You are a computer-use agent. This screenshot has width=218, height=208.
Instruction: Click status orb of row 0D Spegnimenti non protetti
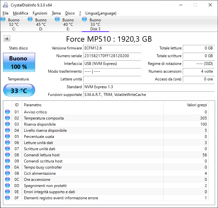(7, 185)
